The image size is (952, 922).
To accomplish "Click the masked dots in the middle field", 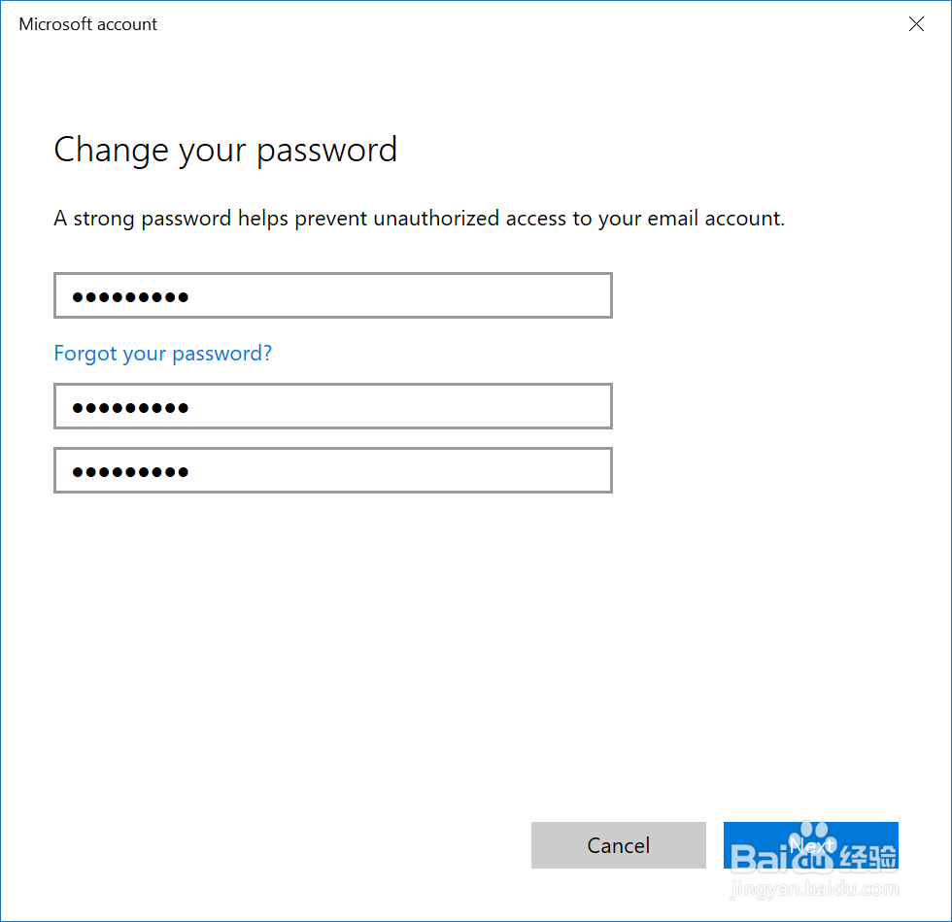I will click(x=130, y=407).
